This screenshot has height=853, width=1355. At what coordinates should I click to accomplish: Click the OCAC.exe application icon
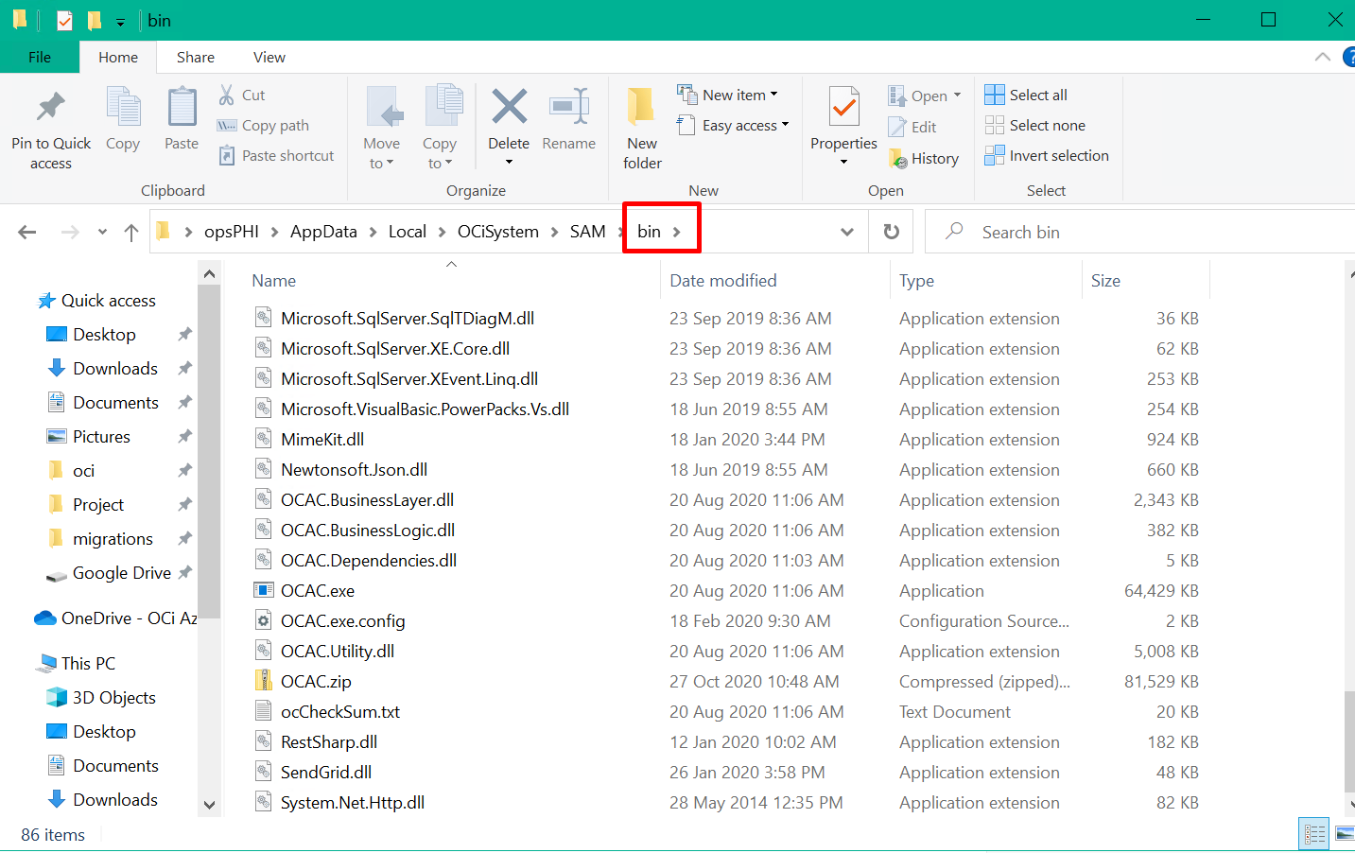point(264,590)
